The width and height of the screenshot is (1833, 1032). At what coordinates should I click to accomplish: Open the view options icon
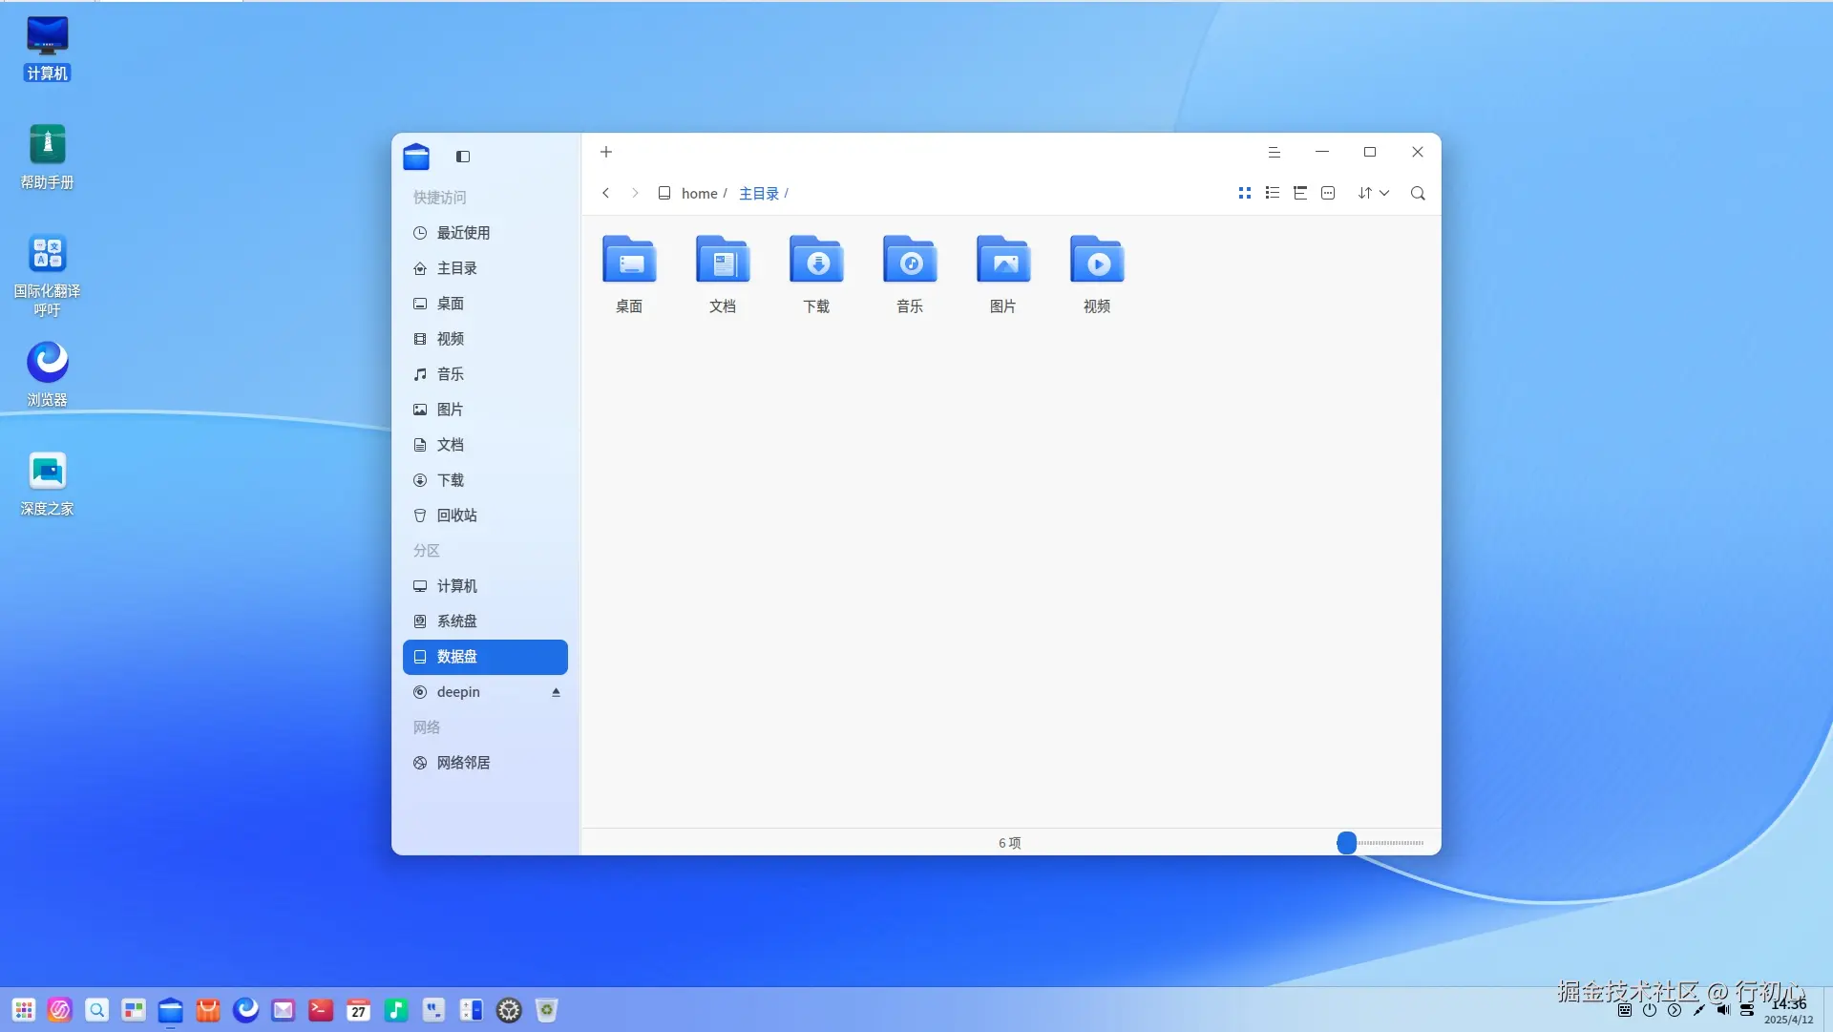(x=1328, y=193)
